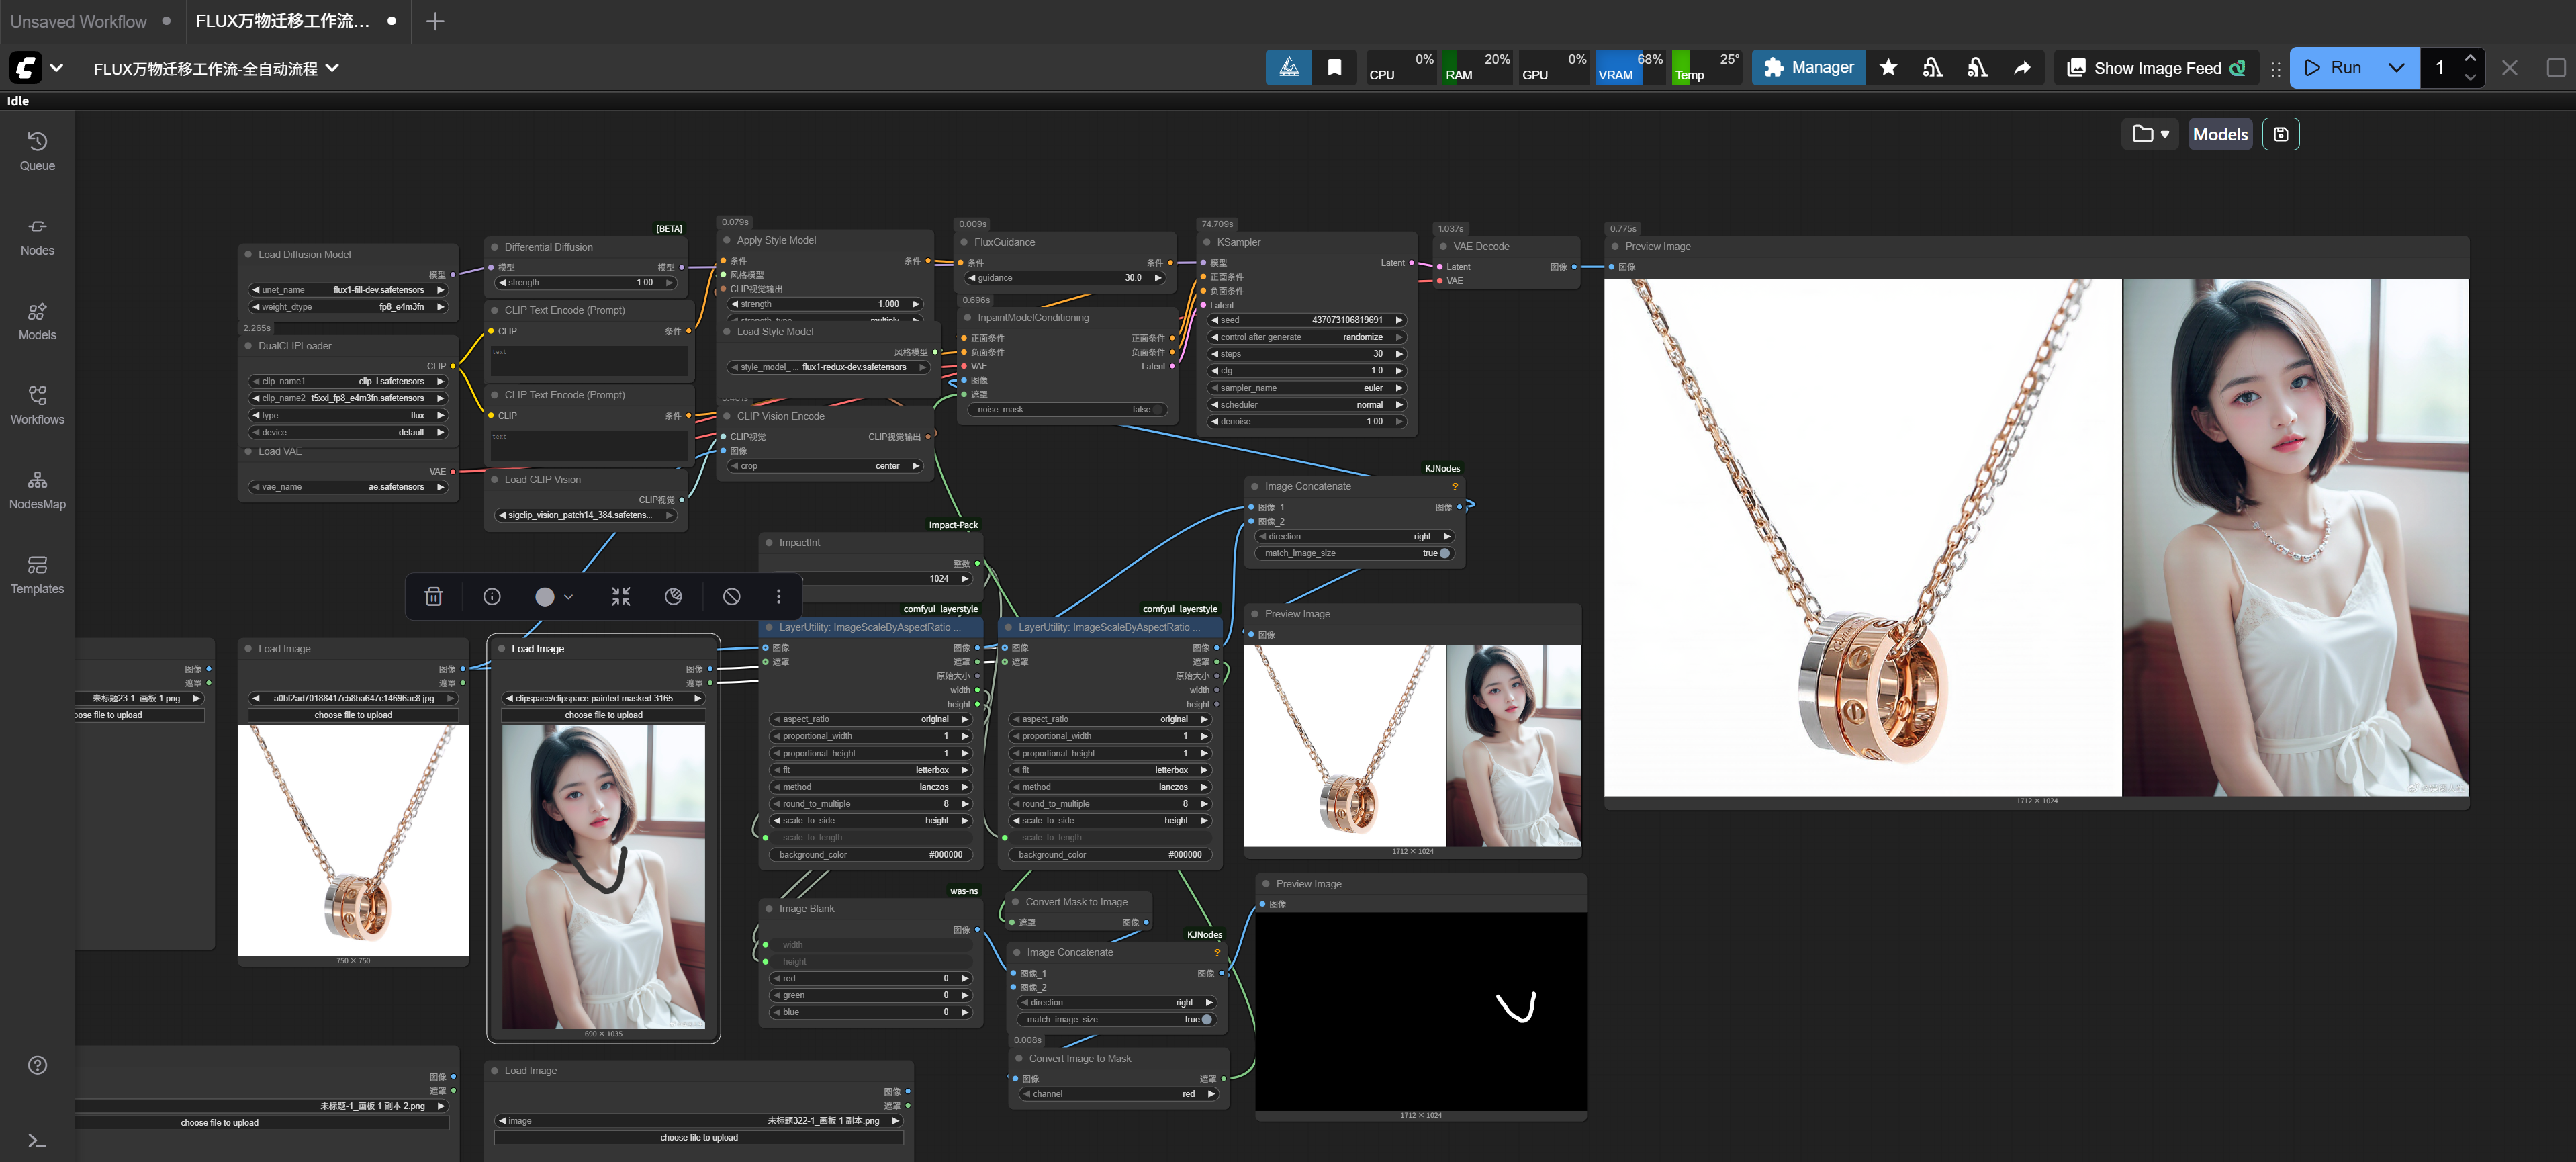
Task: Click Show Image Feed button
Action: (2157, 68)
